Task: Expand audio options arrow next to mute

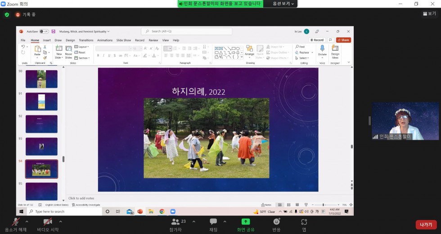Action: (x=27, y=221)
